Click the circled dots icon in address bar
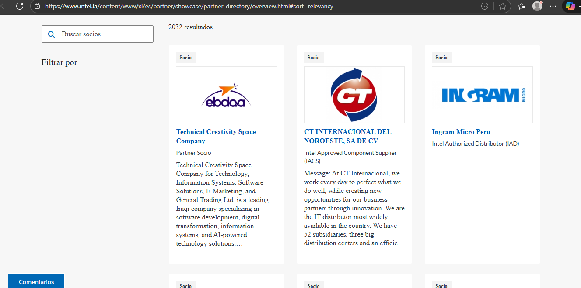 point(485,6)
